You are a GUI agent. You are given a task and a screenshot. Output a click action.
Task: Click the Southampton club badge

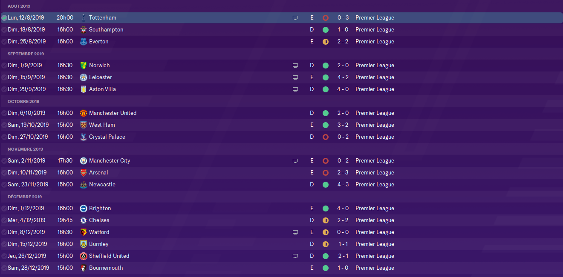83,30
